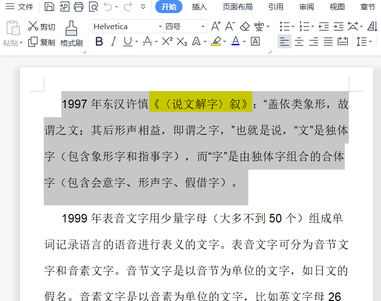Screen dimensions: 381x301
Task: Click the Helvetica font name field
Action: pos(125,26)
